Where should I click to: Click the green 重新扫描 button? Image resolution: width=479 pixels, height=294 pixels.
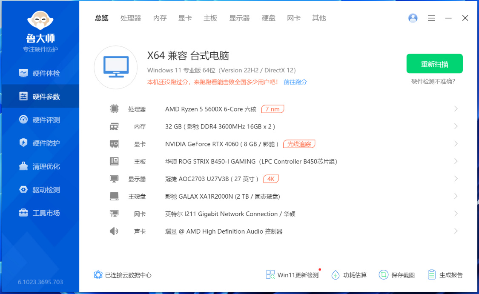[x=434, y=63]
